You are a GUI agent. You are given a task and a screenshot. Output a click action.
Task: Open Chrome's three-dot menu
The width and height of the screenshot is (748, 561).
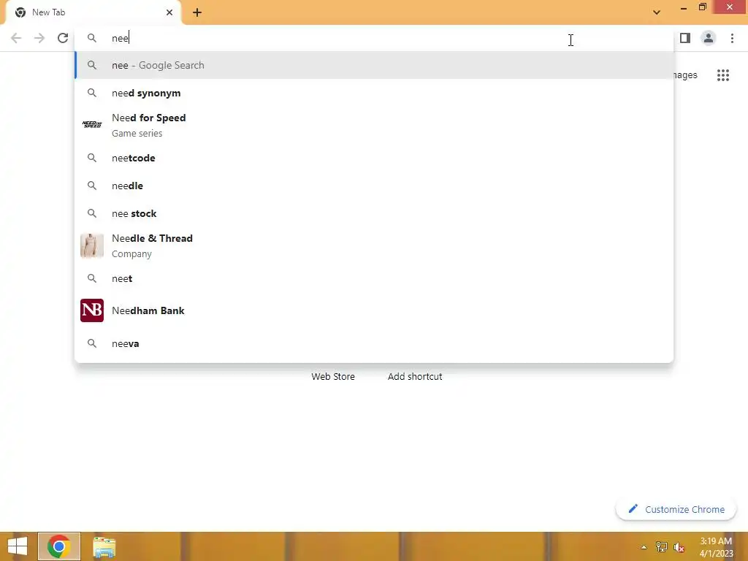732,38
